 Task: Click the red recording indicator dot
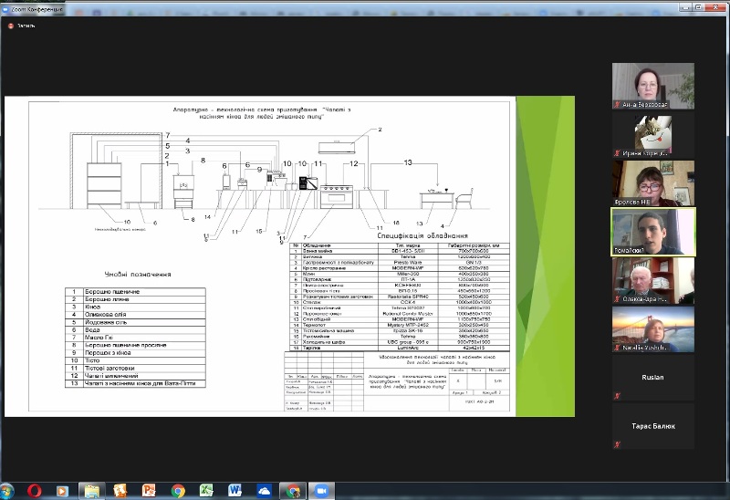pos(9,26)
